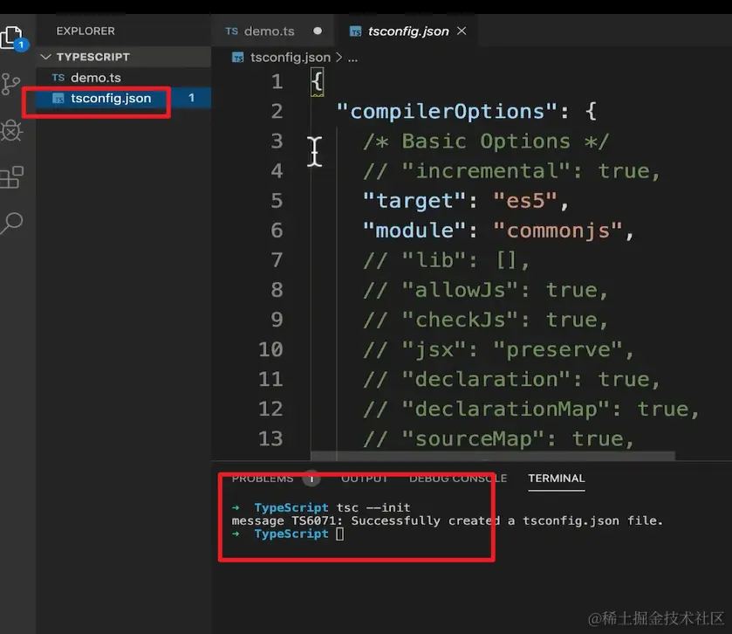The height and width of the screenshot is (634, 732).
Task: Select tsconfig.json in the Explorer tree
Action: click(x=123, y=98)
